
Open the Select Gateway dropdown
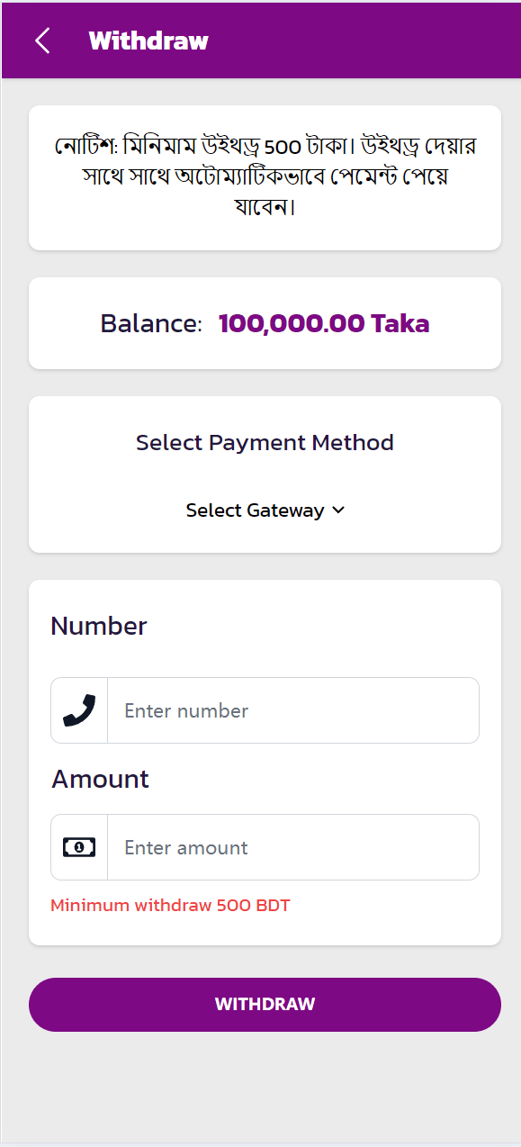(x=265, y=510)
